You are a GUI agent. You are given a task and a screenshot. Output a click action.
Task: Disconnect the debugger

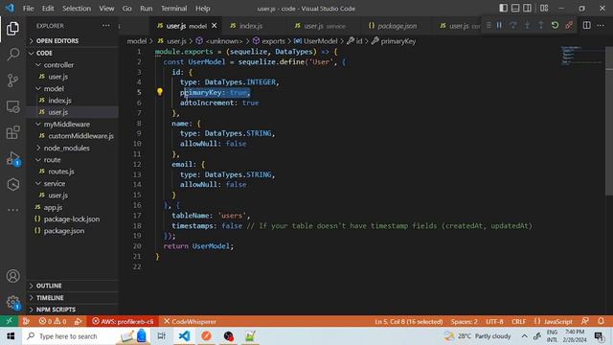tap(569, 26)
